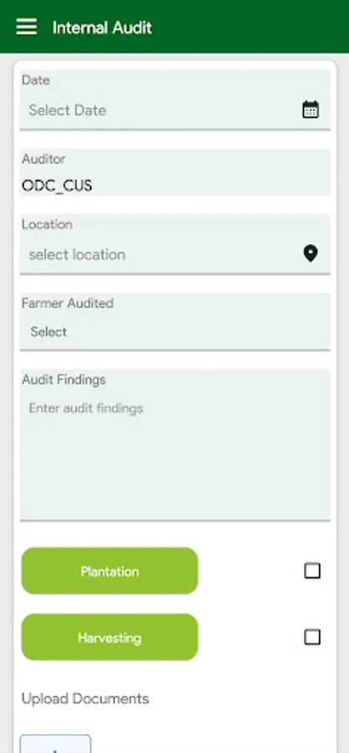
Task: Check the Plantation checkbox
Action: [x=312, y=571]
